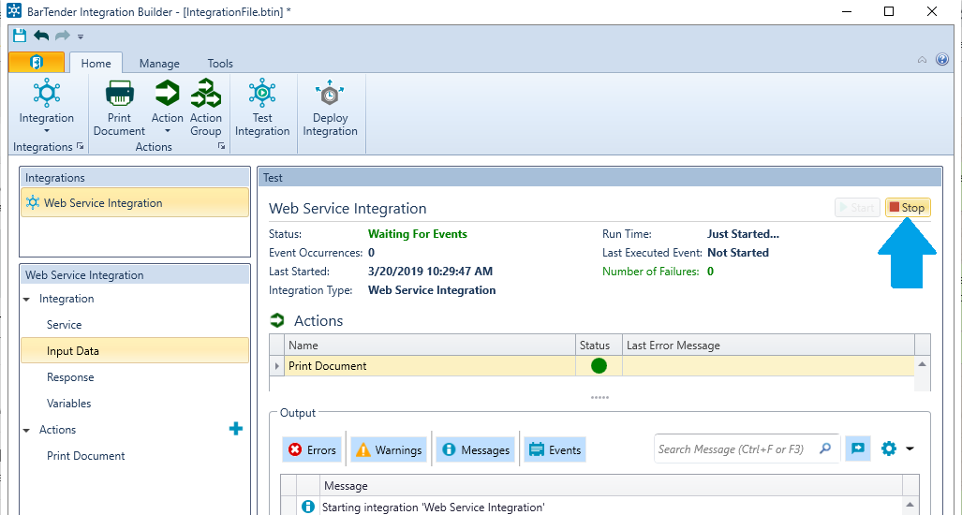Click Test Integration in ribbon
Image resolution: width=962 pixels, height=515 pixels.
pyautogui.click(x=262, y=108)
